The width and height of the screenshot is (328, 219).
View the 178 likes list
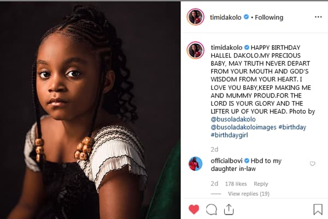coord(236,184)
